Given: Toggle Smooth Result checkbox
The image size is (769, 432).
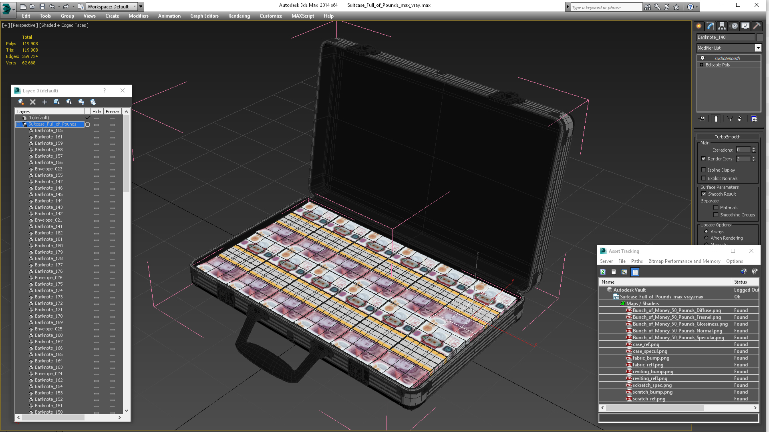Looking at the screenshot, I should [704, 194].
